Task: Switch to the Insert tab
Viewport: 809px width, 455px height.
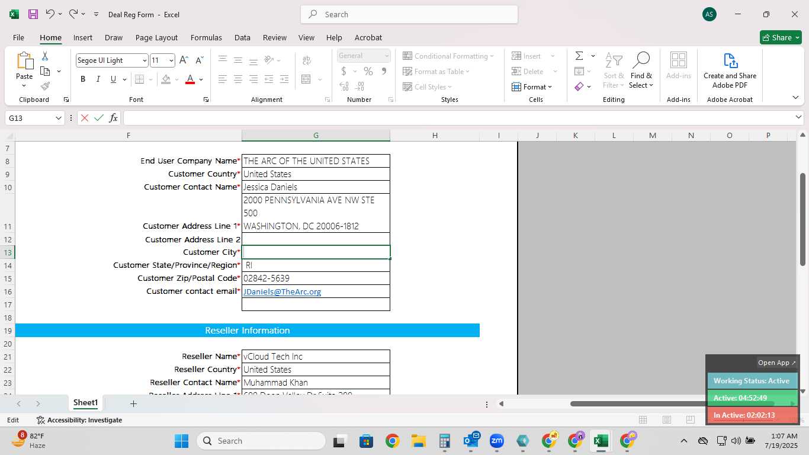Action: click(83, 37)
